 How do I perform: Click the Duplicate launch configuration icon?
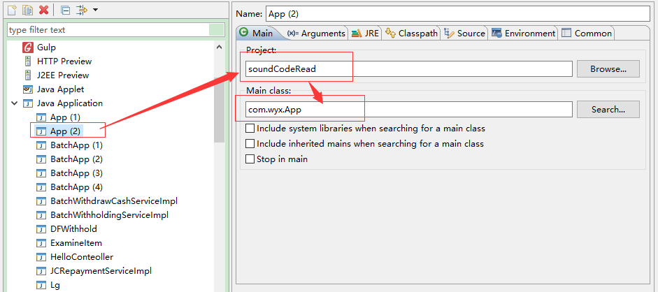point(27,10)
